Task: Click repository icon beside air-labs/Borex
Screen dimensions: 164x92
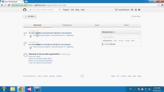Action: [x=103, y=44]
